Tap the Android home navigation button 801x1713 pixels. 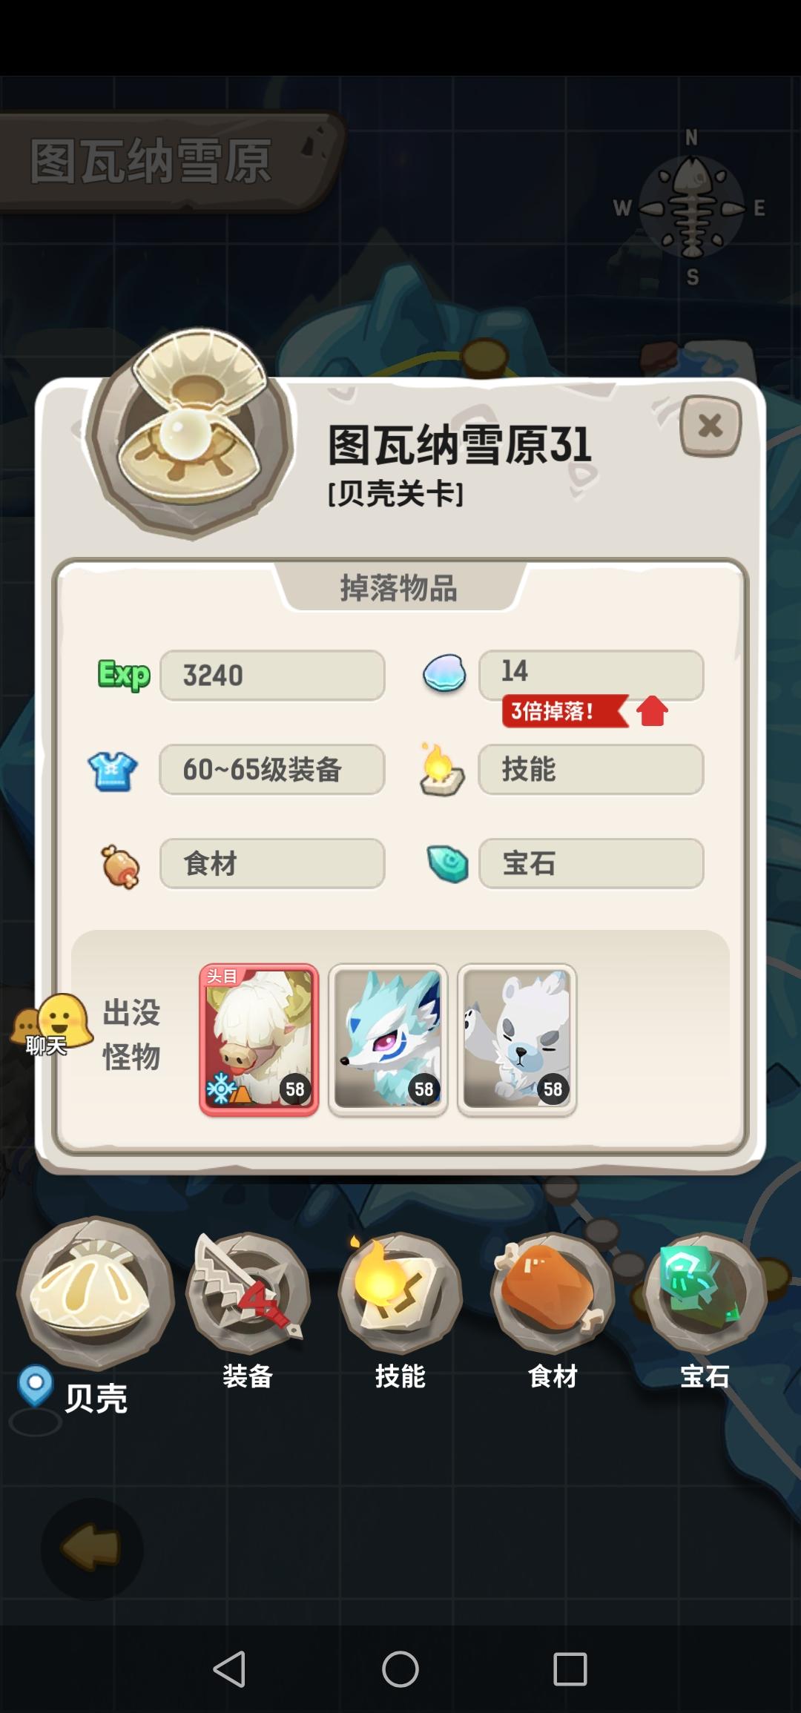(400, 1670)
